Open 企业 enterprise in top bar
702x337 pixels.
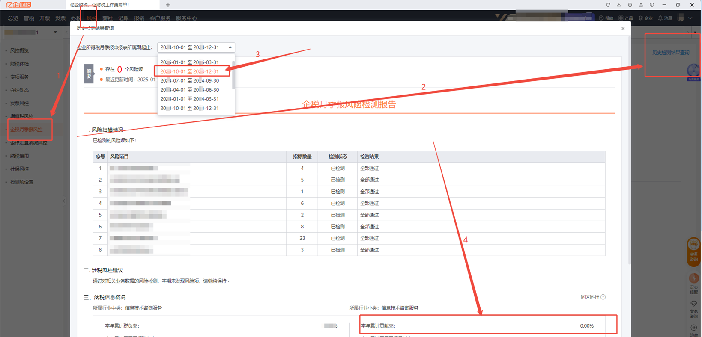645,18
